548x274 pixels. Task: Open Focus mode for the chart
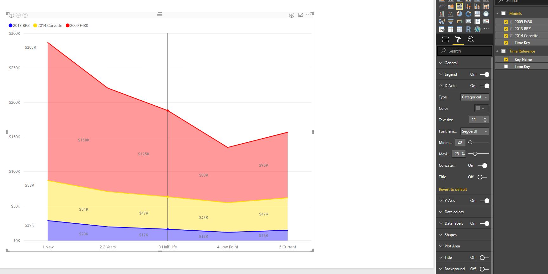[301, 15]
